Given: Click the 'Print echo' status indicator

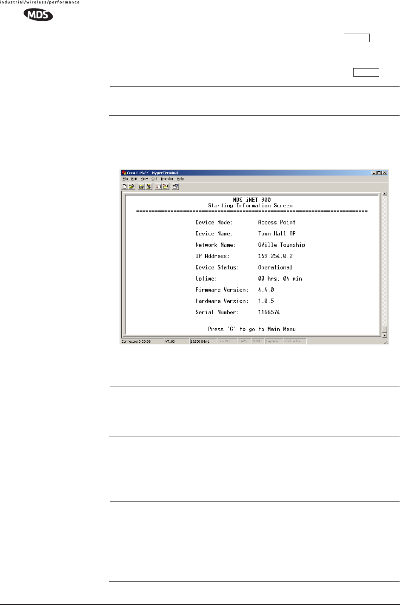Looking at the screenshot, I should (295, 341).
